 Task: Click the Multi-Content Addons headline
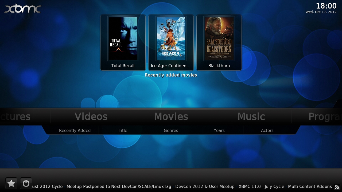pos(310,187)
